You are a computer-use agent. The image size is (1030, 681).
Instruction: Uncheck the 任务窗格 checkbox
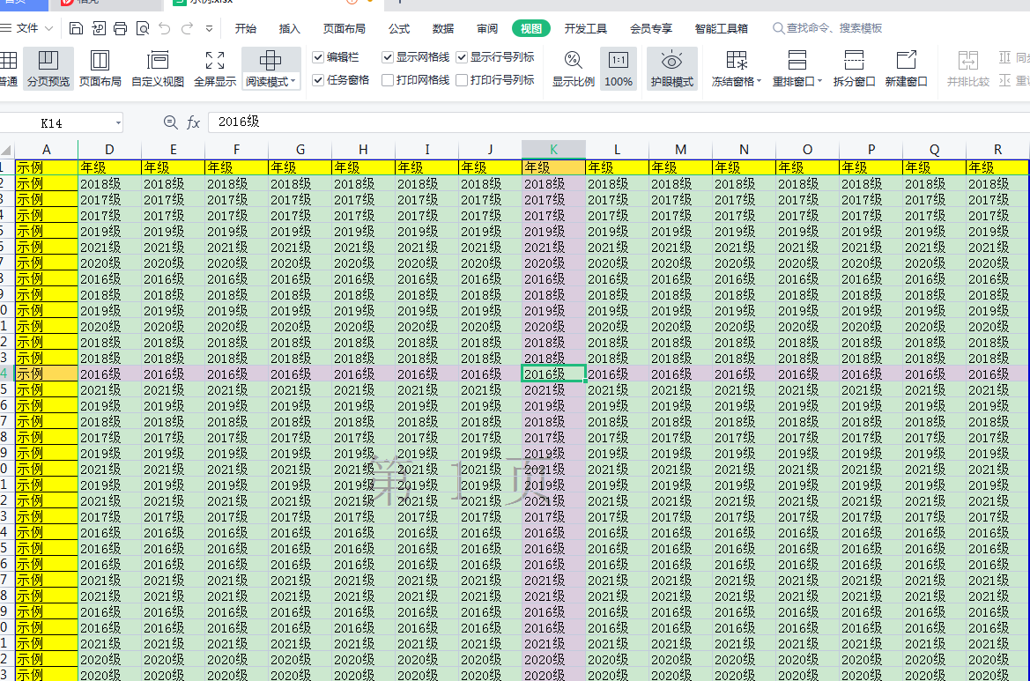[318, 80]
